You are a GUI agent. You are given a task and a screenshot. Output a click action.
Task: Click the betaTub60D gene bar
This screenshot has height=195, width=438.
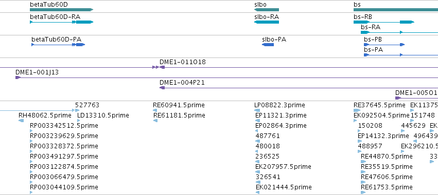pos(61,10)
